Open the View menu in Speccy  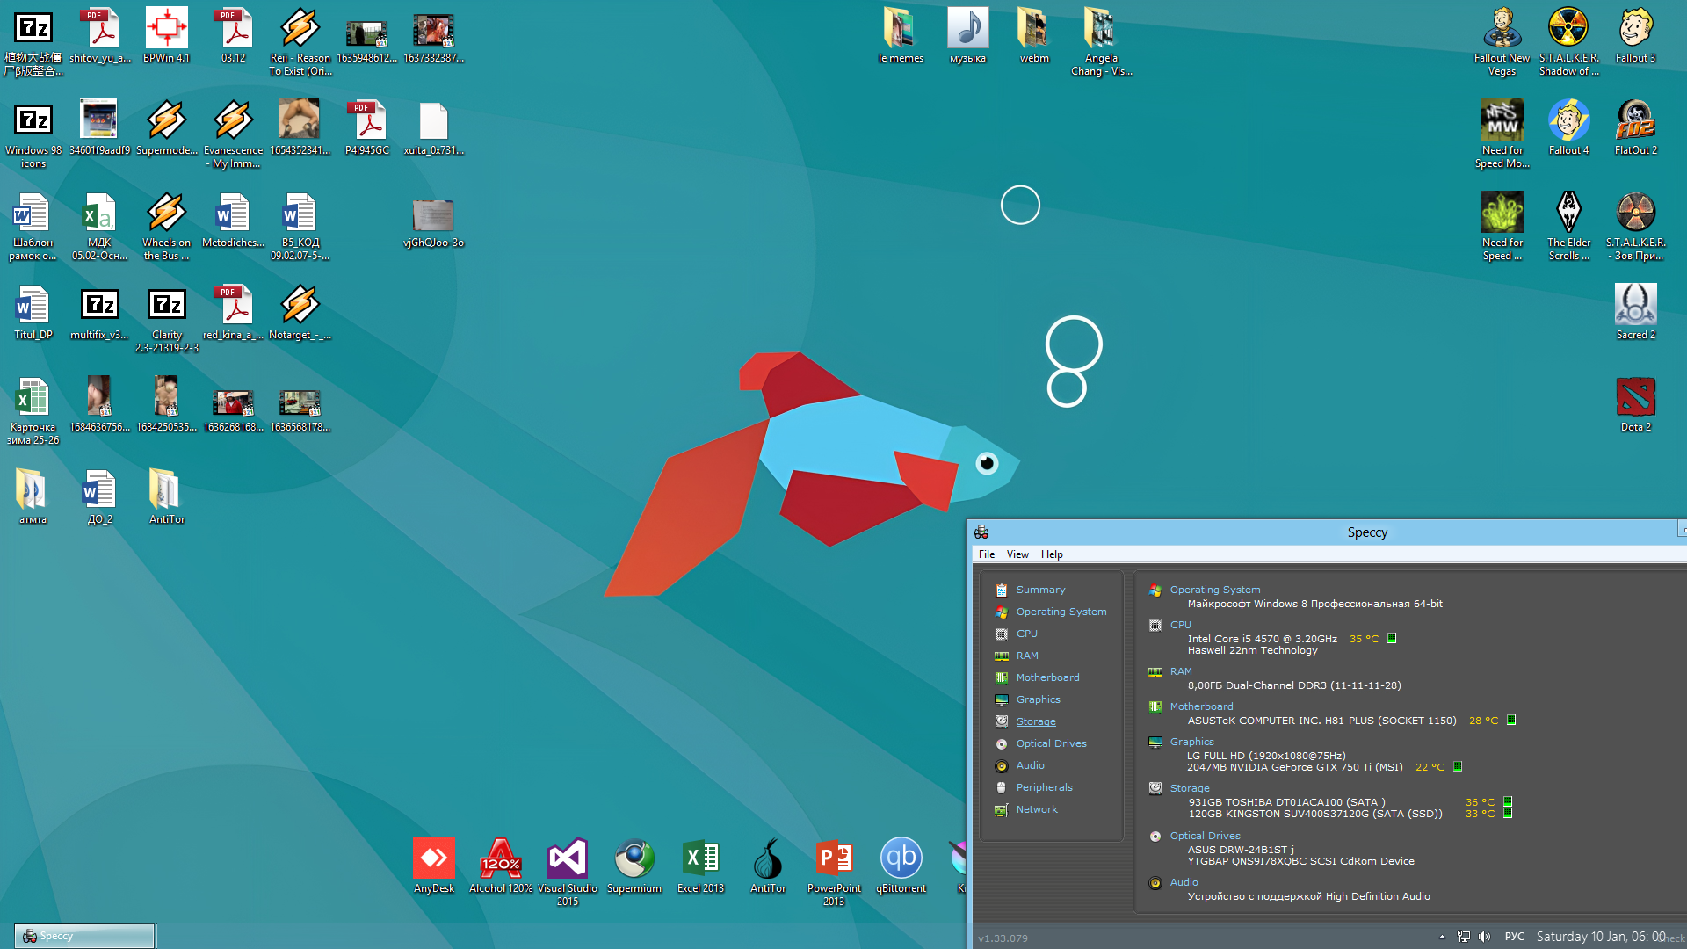tap(1017, 554)
